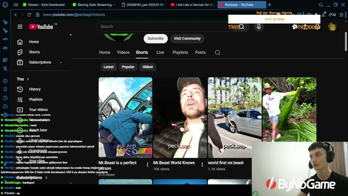Click the browser address bar URL
This screenshot has width=348, height=196.
74,15
